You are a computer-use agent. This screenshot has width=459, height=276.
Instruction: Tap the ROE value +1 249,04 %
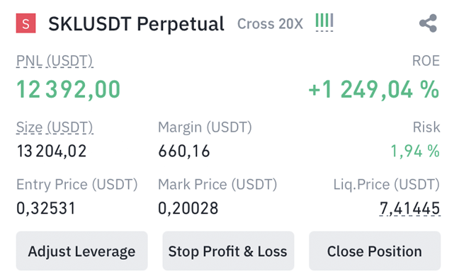(374, 89)
